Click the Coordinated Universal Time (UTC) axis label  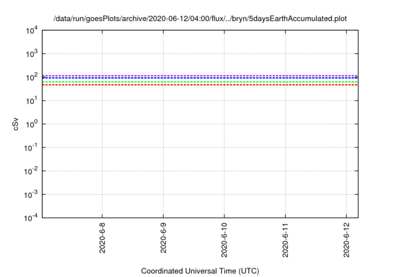[200, 271]
